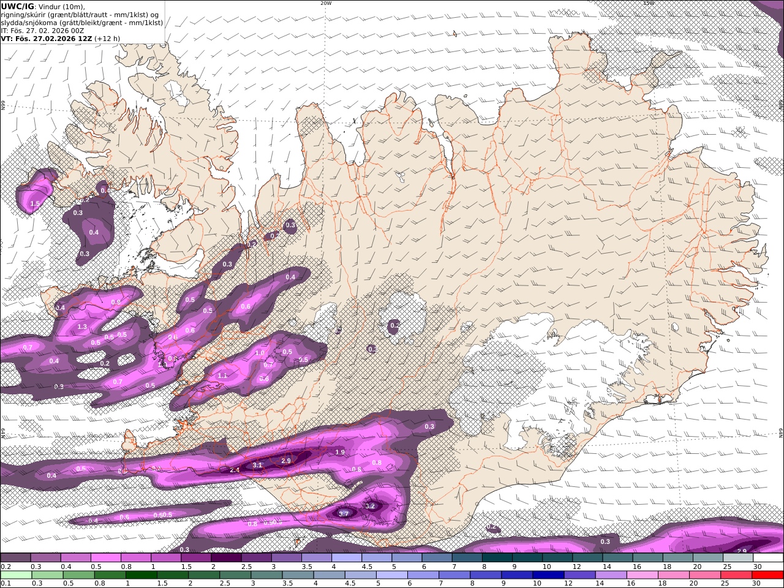The image size is (784, 588).
Task: Click the 2.4 value left of 3.1
Action: (x=234, y=470)
